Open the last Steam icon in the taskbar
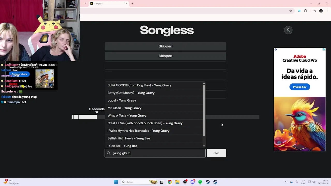 [215, 182]
